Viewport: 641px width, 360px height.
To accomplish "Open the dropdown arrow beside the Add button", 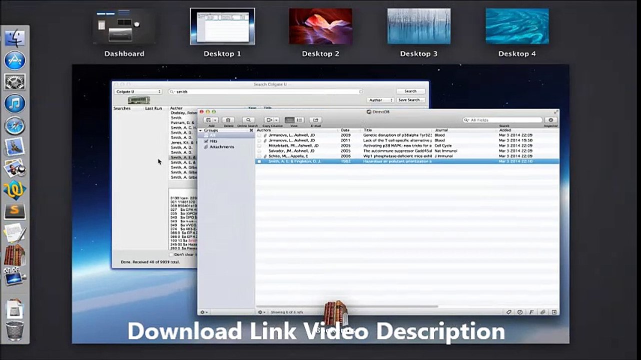I will (215, 120).
